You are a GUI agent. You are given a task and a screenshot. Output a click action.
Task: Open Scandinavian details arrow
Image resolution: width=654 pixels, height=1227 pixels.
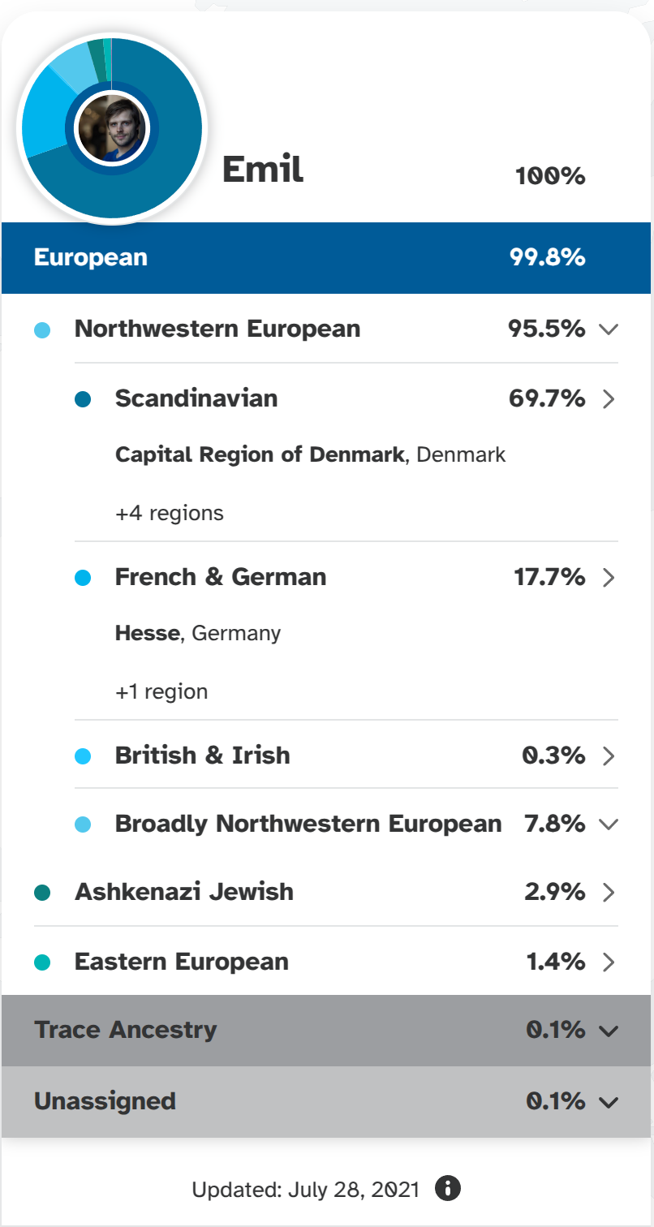(x=609, y=399)
